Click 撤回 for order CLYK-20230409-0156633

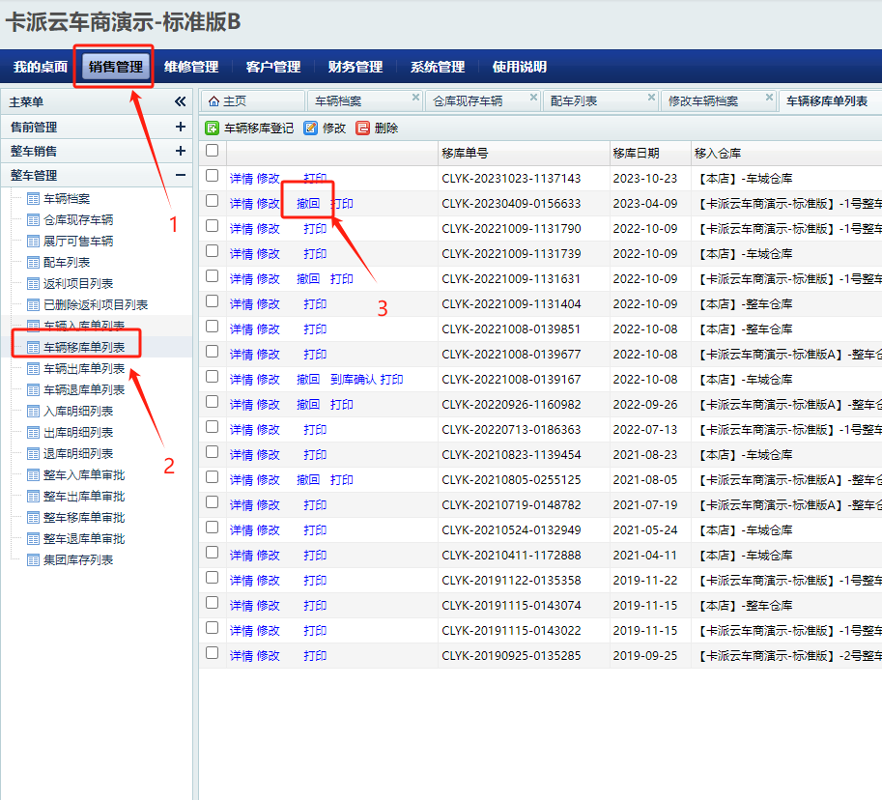point(308,204)
